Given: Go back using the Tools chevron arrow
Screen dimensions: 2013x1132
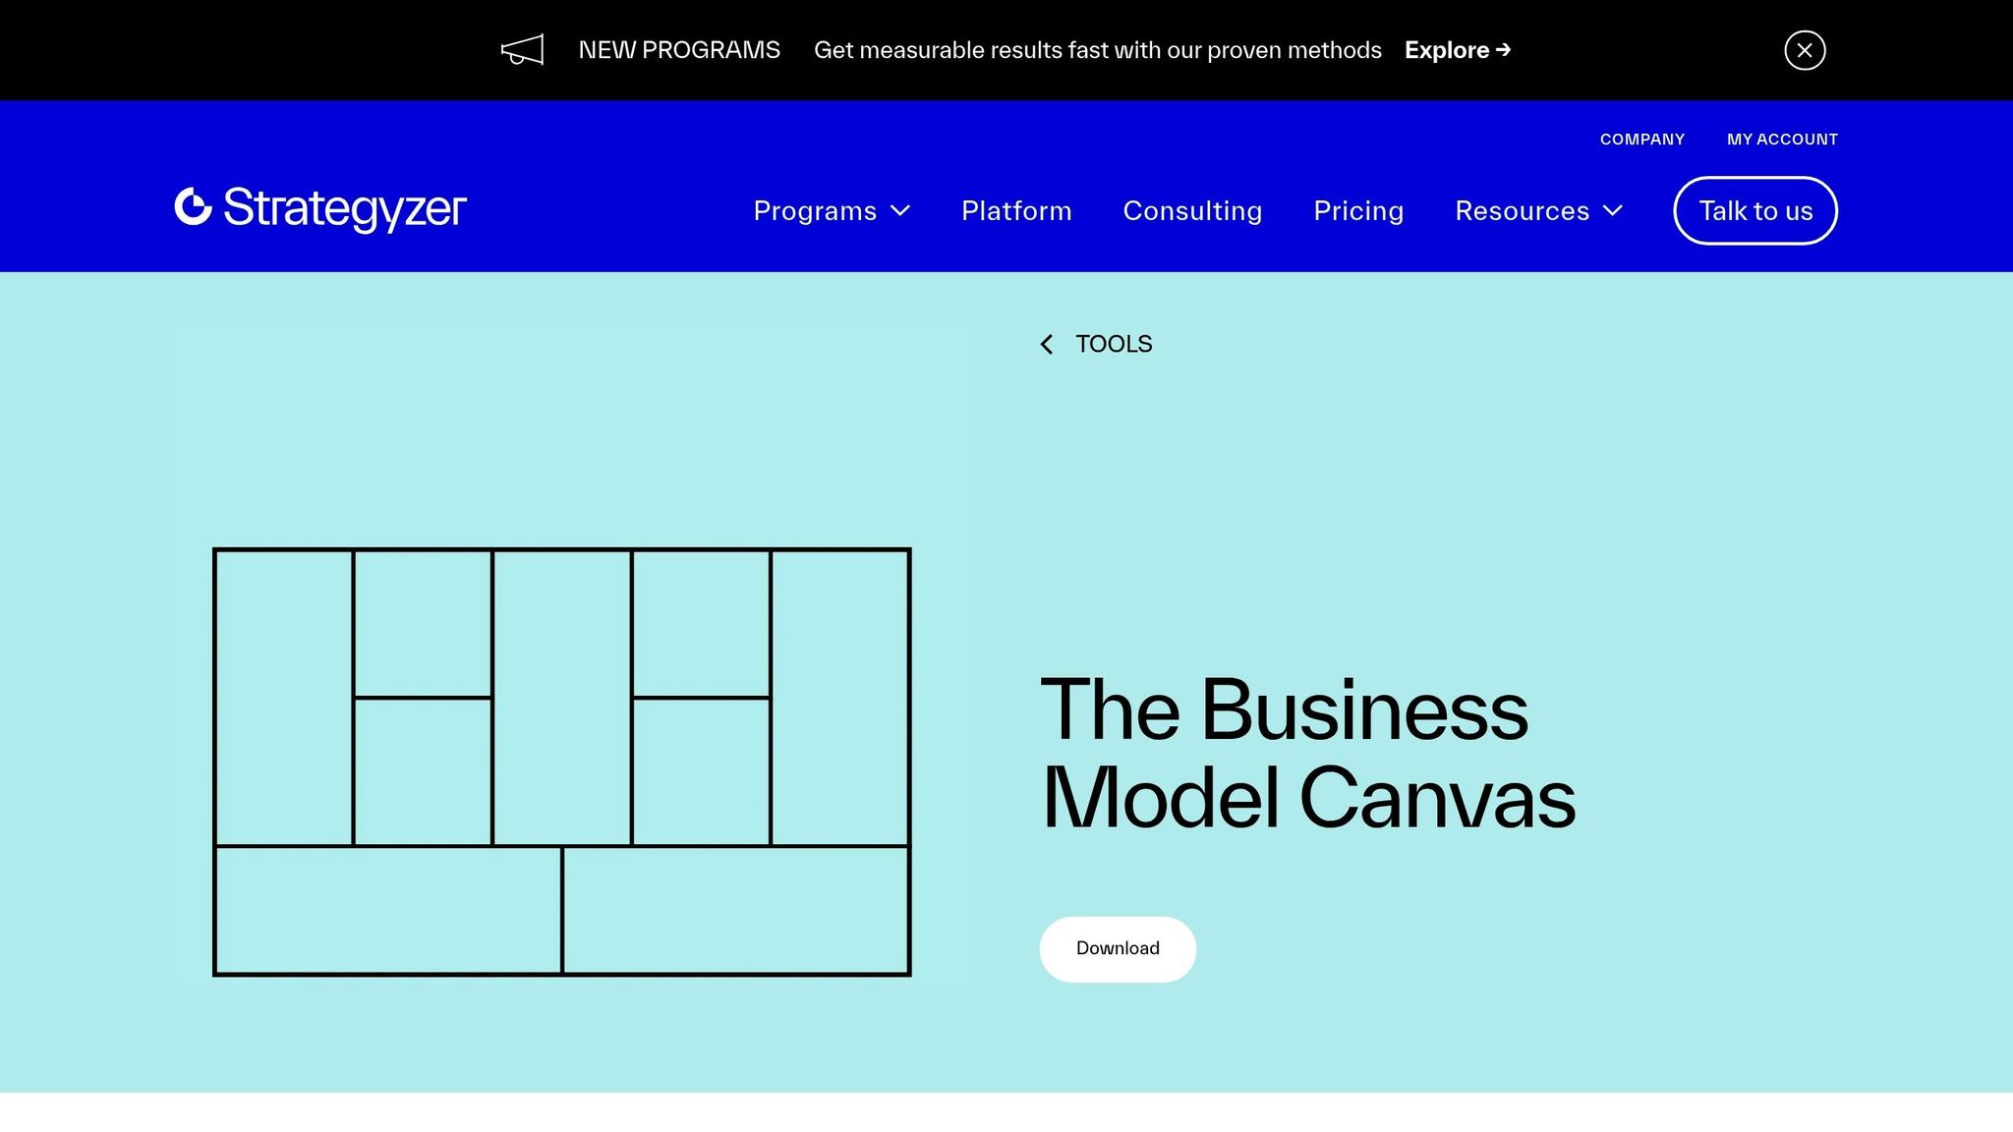Looking at the screenshot, I should point(1047,344).
